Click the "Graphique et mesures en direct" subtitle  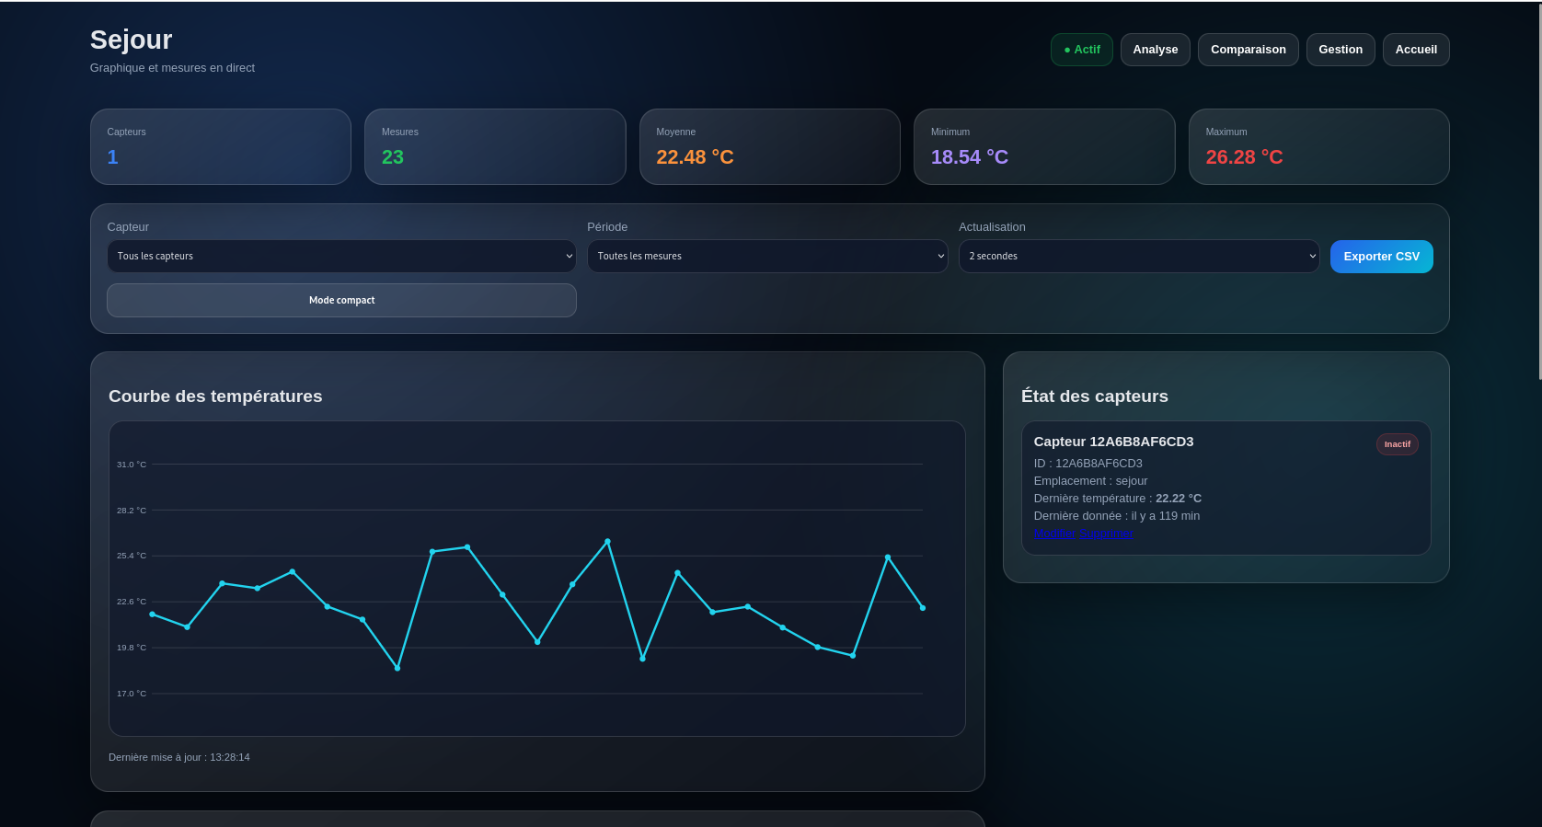pyautogui.click(x=172, y=68)
